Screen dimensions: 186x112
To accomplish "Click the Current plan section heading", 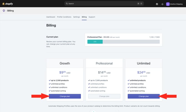I will [x=52, y=37].
